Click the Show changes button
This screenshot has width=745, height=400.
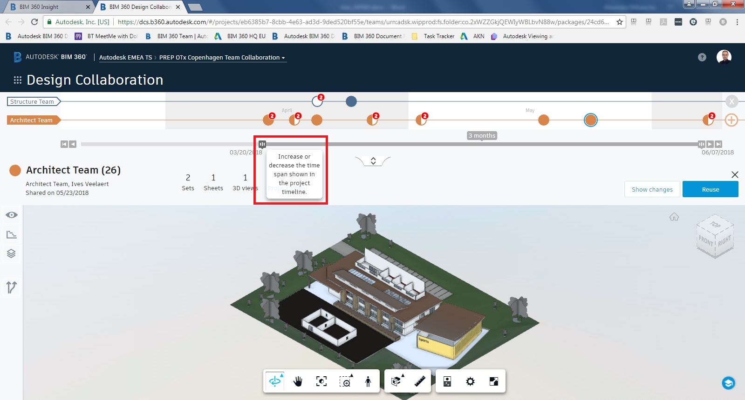click(652, 189)
